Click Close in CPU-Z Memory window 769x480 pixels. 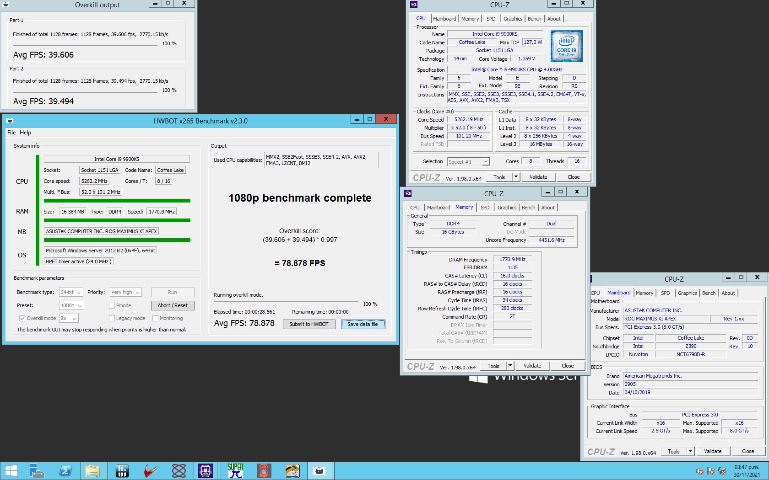[x=568, y=366]
